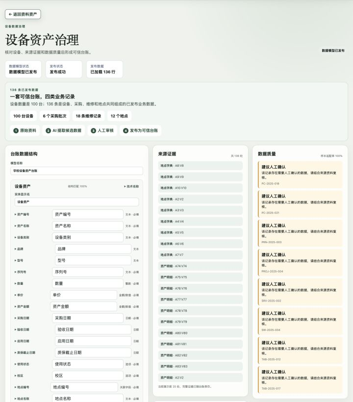353x402 pixels.
Task: Expand the 资产金额 field row
Action: click(x=22, y=306)
